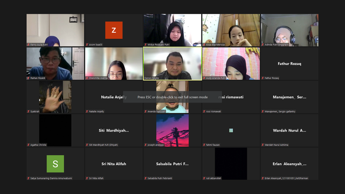345x194 pixels.
Task: Click the green S avatar
Action: (x=55, y=164)
